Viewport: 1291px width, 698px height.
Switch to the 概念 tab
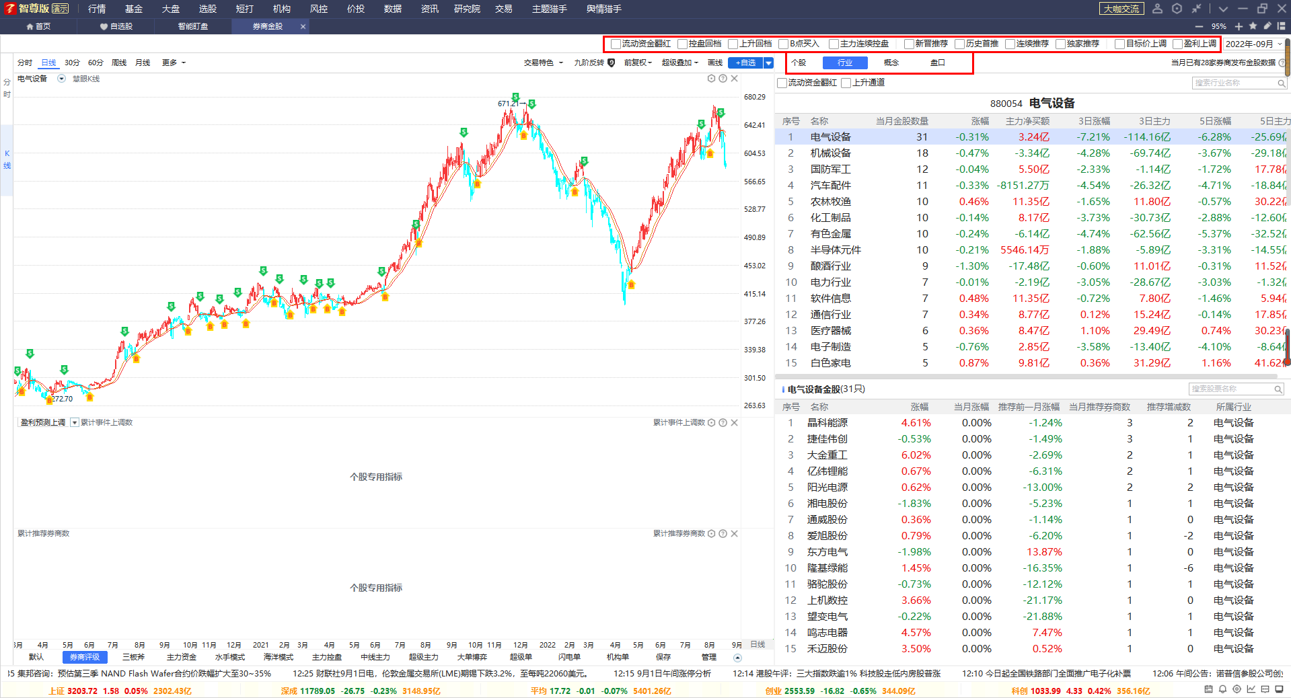point(891,63)
